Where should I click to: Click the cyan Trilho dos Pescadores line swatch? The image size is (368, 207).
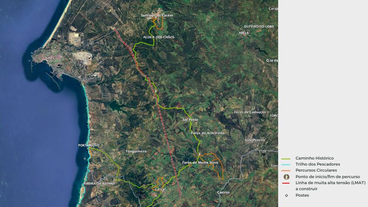pos(286,165)
